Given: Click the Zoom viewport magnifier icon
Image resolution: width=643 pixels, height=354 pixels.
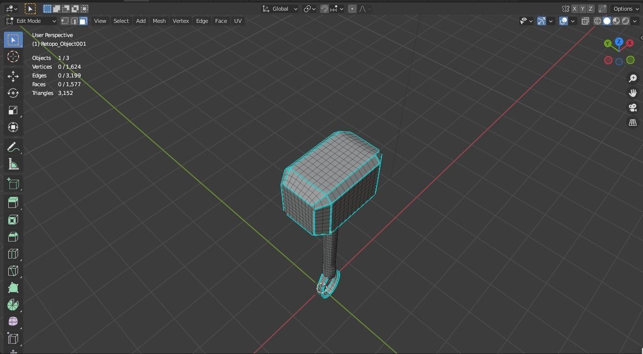Looking at the screenshot, I should [x=633, y=78].
